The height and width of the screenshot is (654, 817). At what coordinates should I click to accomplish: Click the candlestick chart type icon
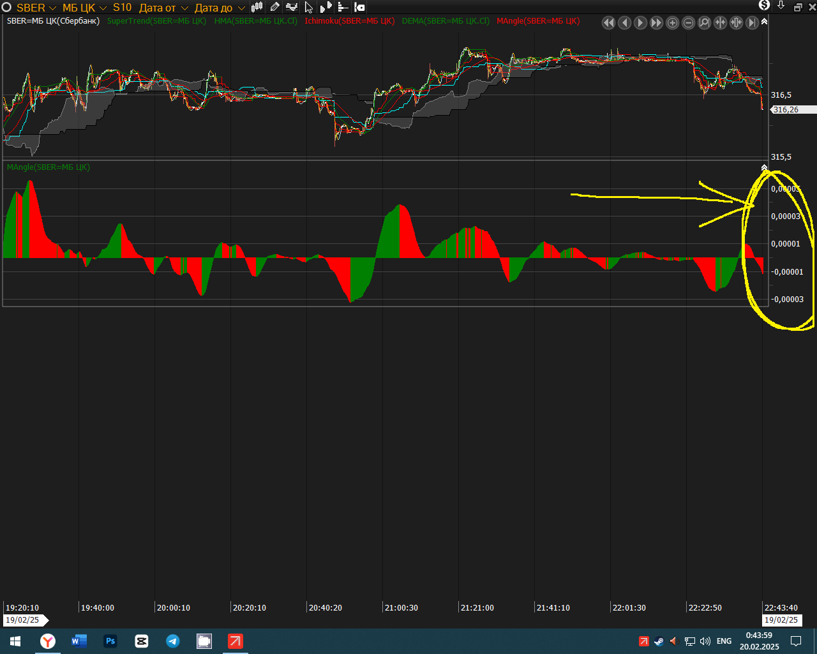pos(257,7)
